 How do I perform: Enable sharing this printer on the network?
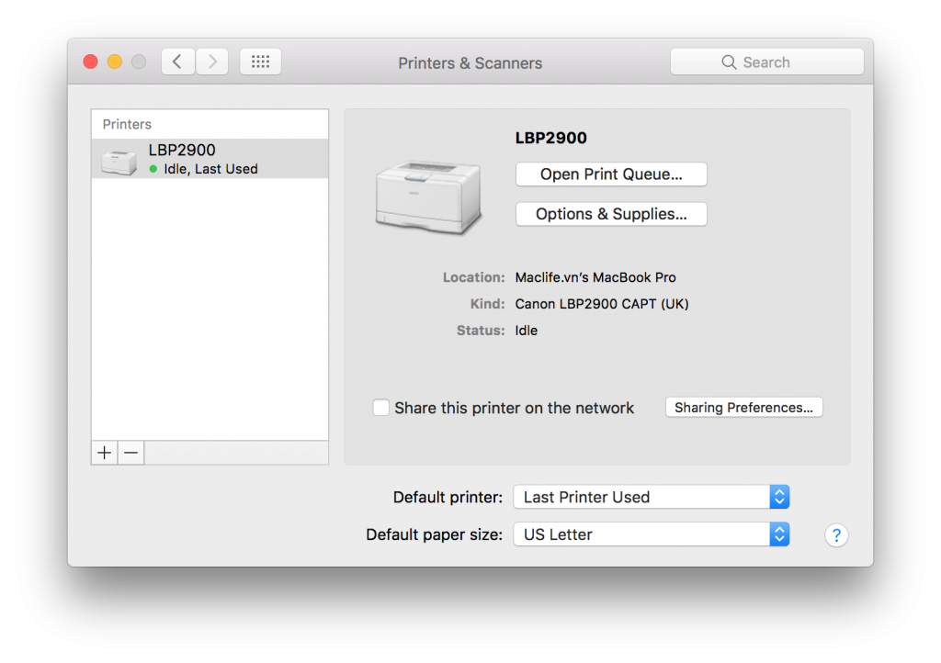tap(381, 407)
